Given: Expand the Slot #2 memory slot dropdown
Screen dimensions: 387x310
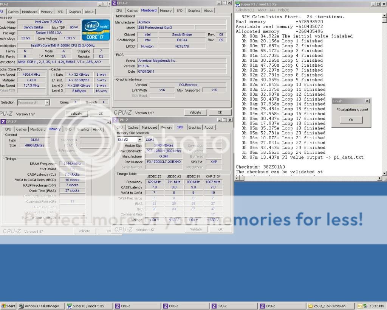Looking at the screenshot, I should click(139, 140).
